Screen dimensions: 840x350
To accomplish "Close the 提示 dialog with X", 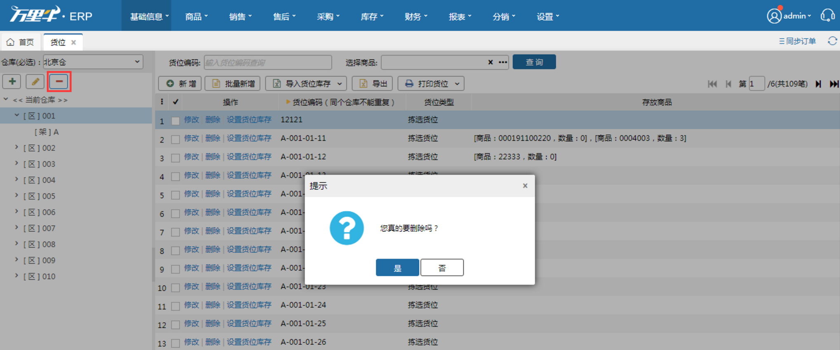I will [x=525, y=186].
